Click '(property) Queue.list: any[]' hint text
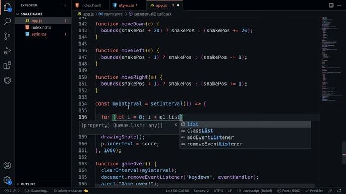The image size is (346, 194). 122,126
